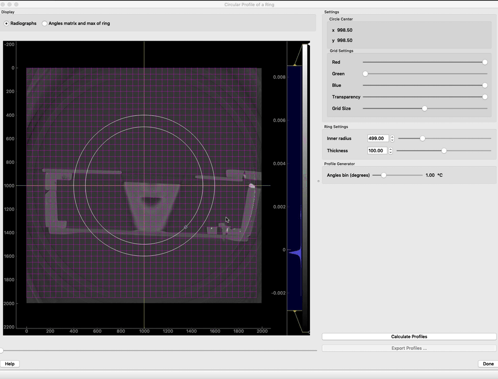Open the Help button
This screenshot has height=379, width=498.
tap(9, 364)
